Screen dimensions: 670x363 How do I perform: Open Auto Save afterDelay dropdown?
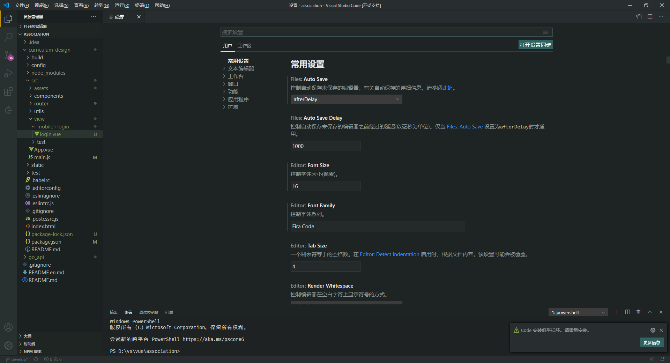(x=346, y=99)
